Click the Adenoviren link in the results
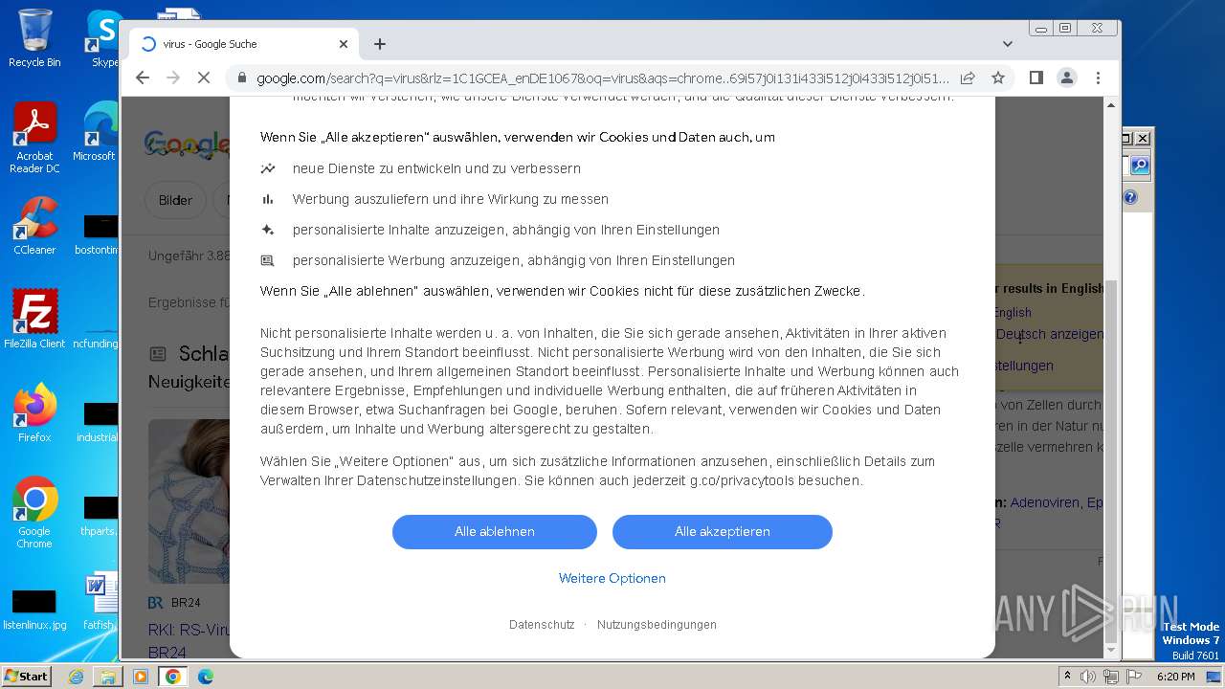 1045,502
